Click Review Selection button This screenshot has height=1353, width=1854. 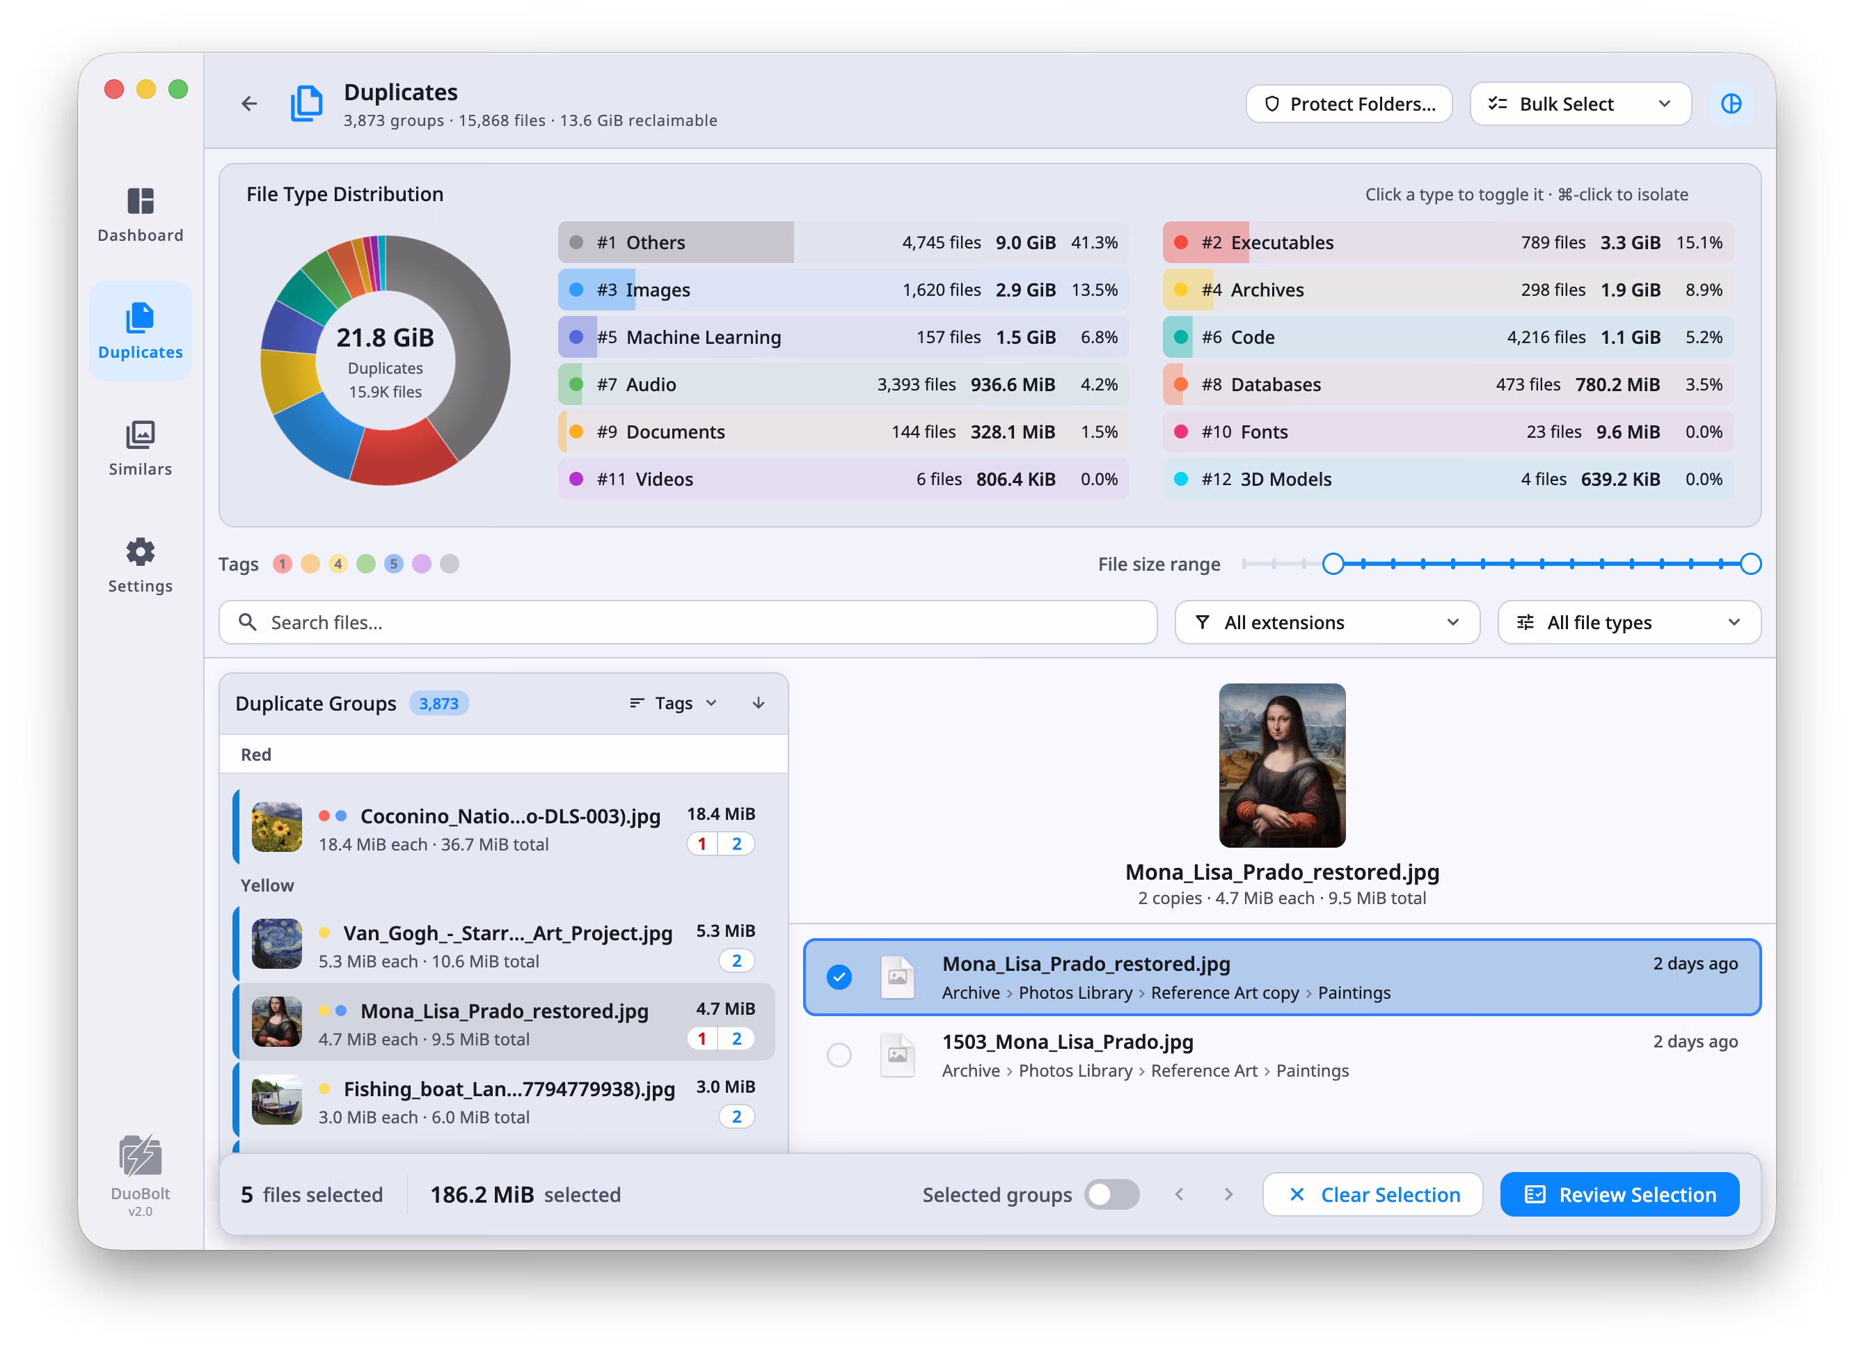[x=1619, y=1195]
